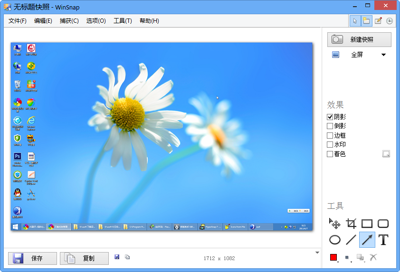This screenshot has width=400, height=272.
Task: Click the 新建快照 button
Action: click(x=359, y=39)
